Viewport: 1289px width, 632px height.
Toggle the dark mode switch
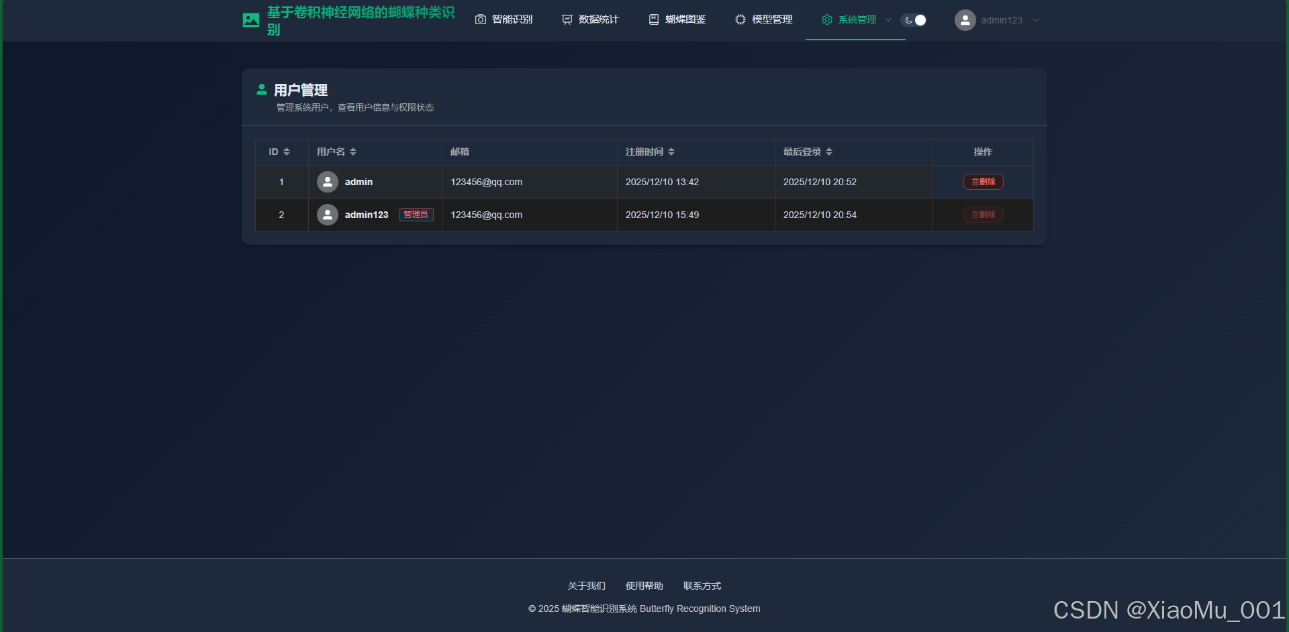click(914, 20)
